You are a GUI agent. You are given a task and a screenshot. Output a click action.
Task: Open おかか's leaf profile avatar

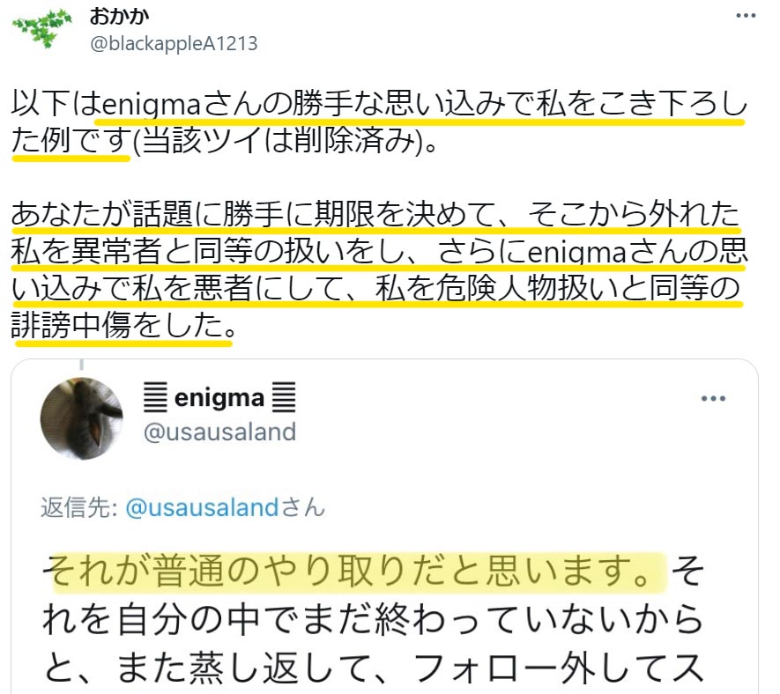click(42, 28)
